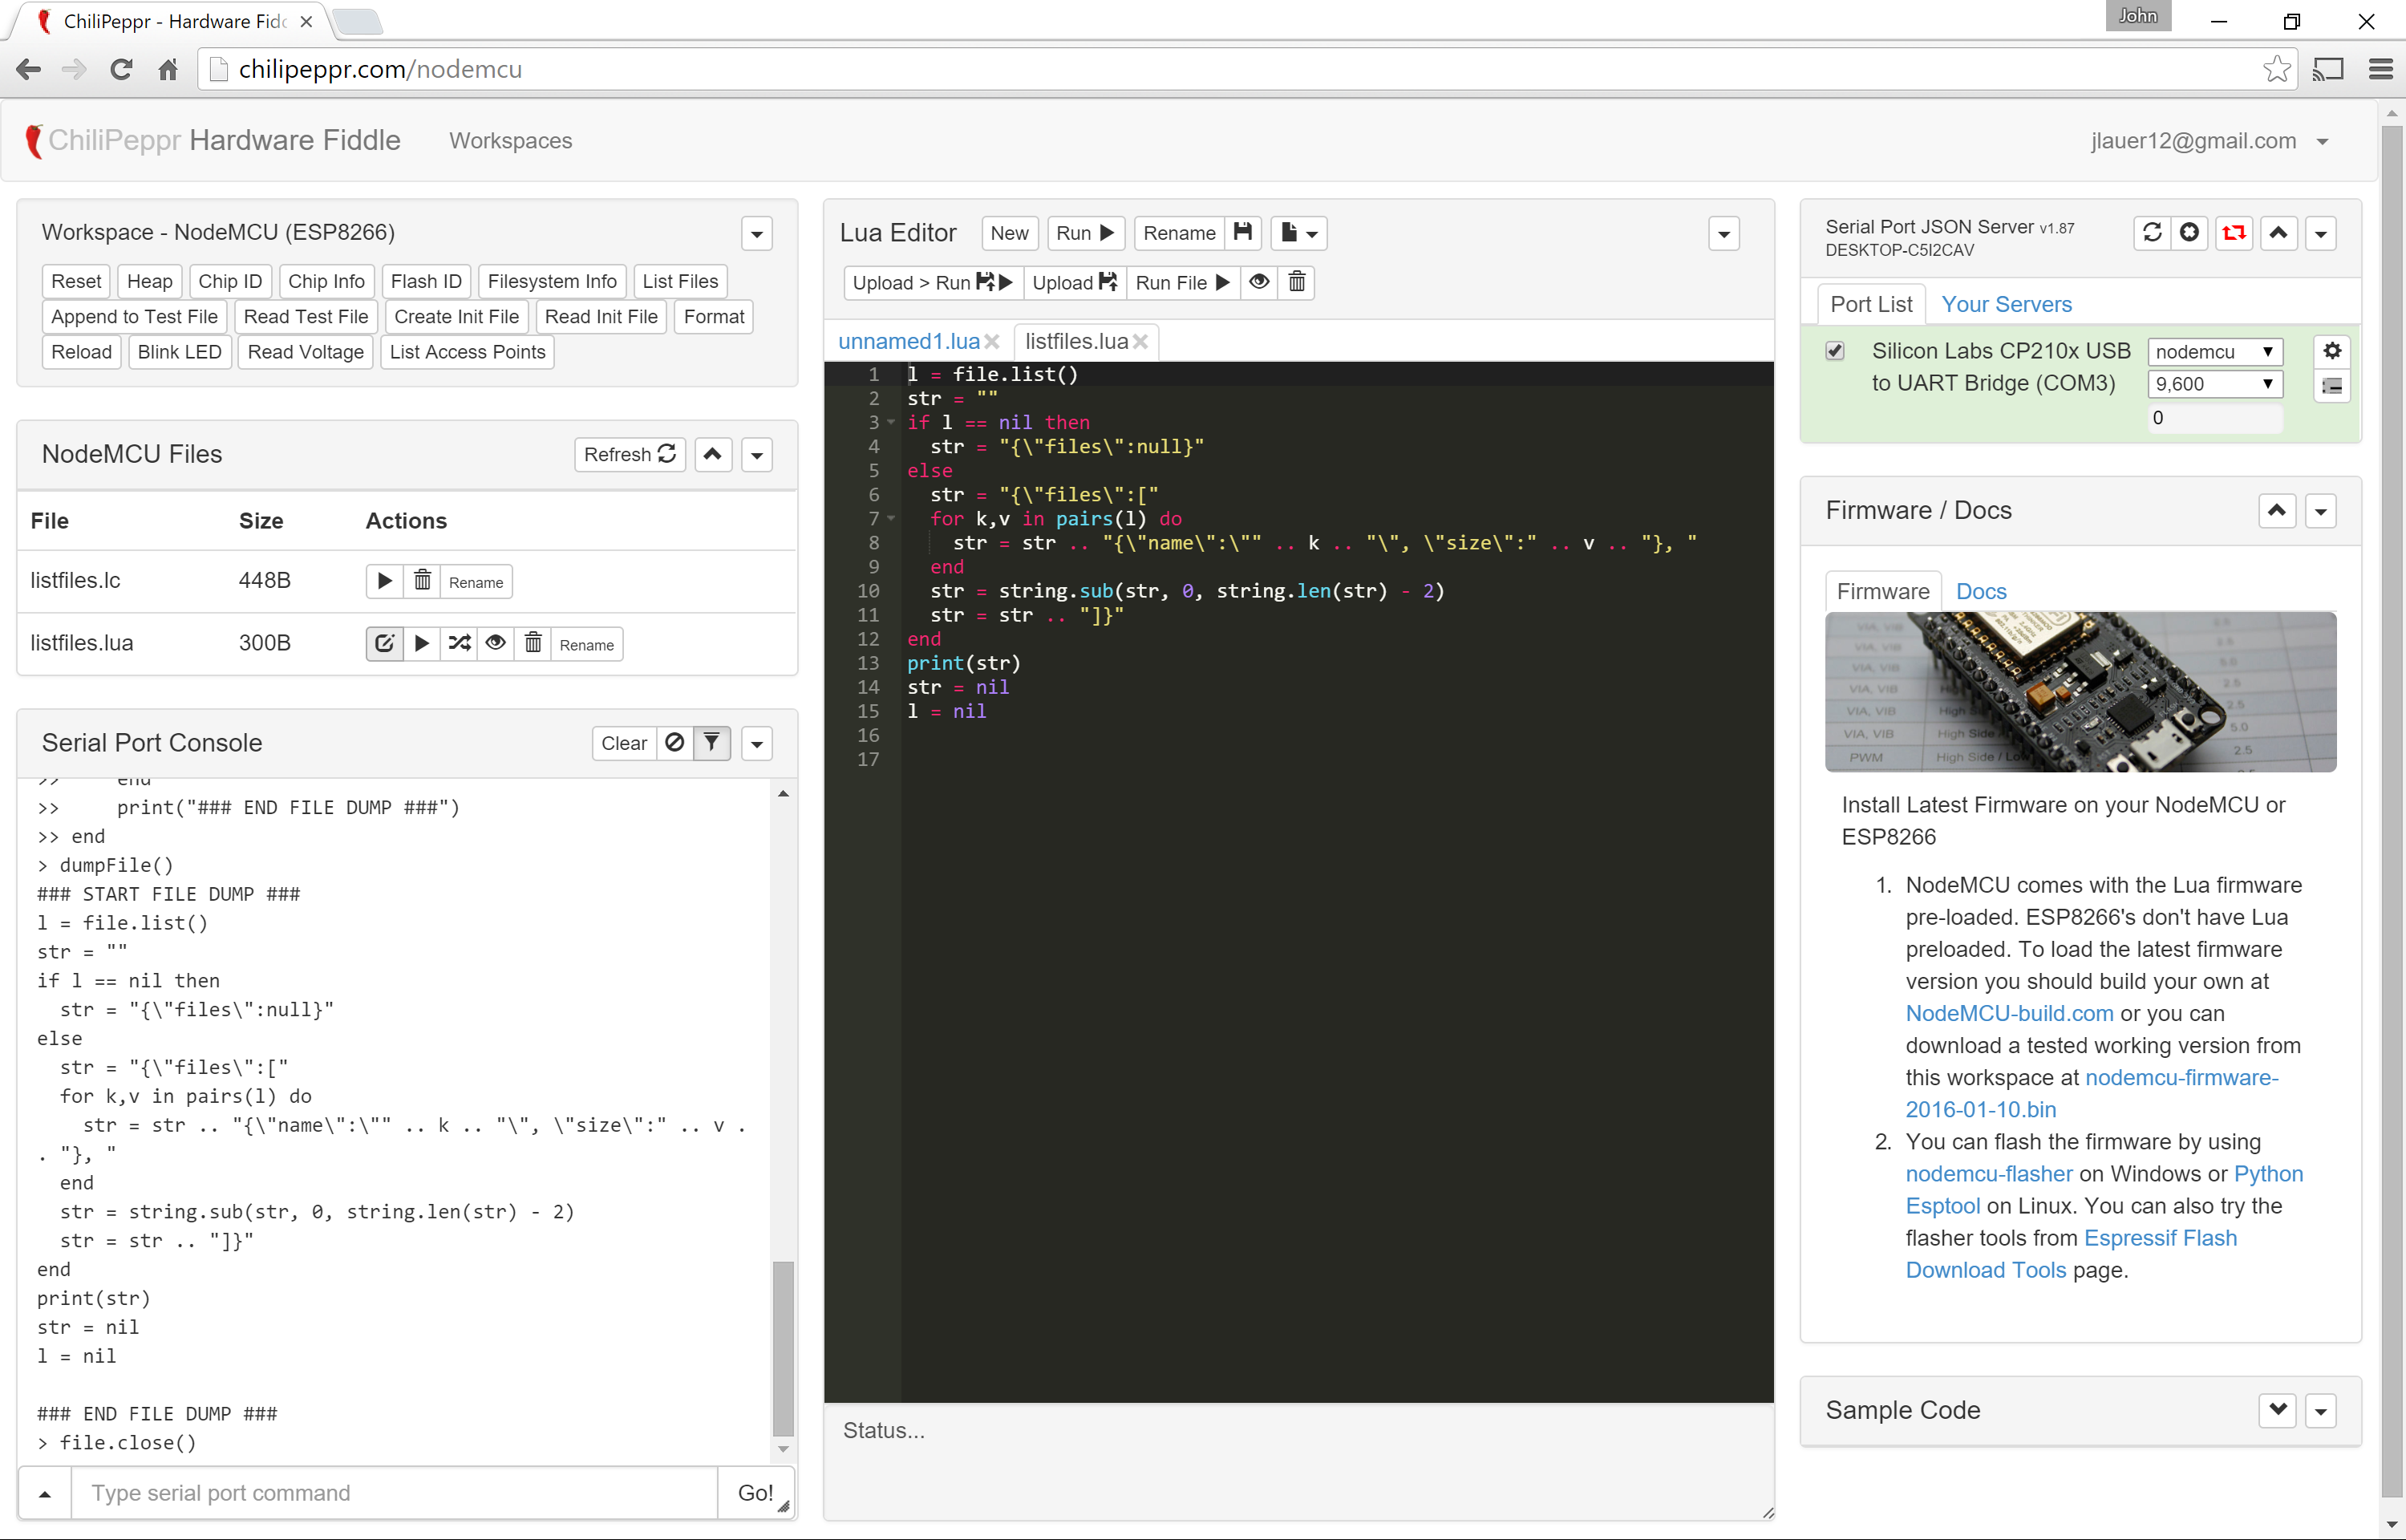Click the funnel filter icon in the Serial Port Console
This screenshot has height=1540, width=2406.
click(711, 743)
